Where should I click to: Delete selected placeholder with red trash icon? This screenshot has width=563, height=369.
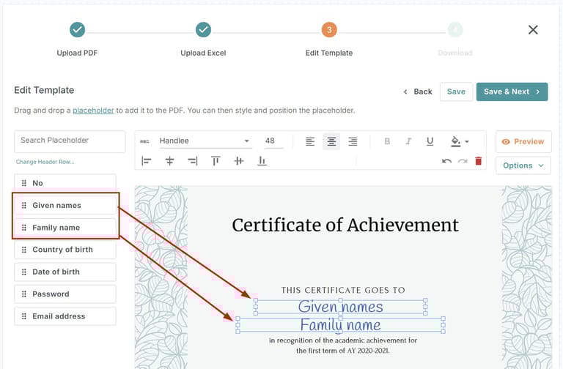point(479,161)
